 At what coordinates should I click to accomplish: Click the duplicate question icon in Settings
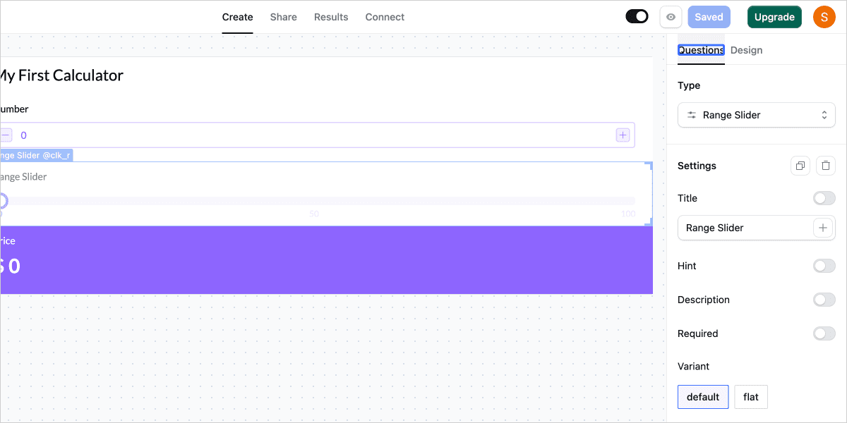(800, 166)
